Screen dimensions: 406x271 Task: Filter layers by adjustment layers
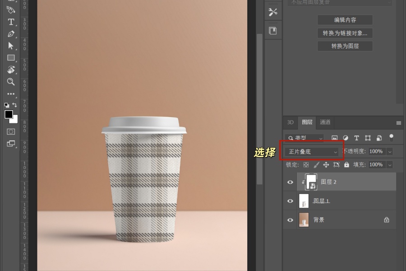346,138
